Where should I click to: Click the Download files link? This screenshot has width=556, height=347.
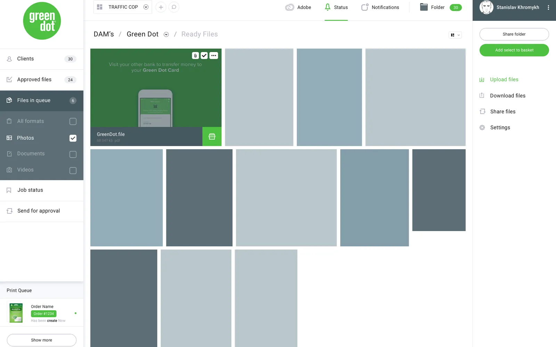[508, 95]
